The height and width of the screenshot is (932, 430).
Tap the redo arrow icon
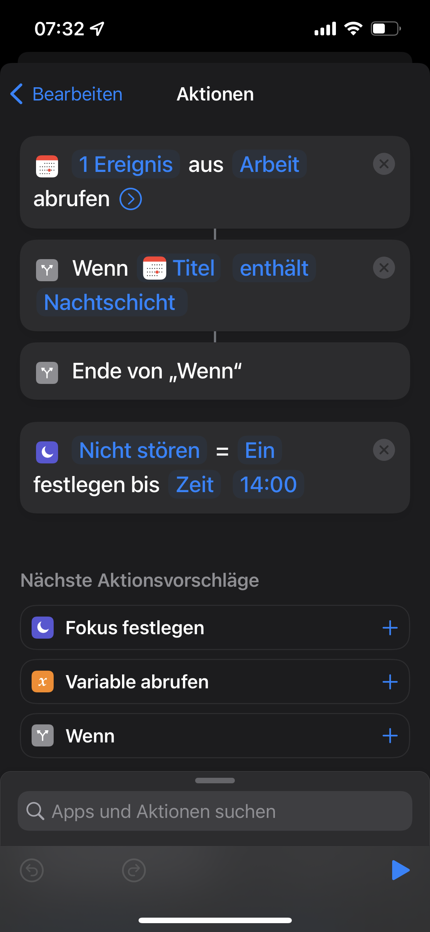pos(134,871)
